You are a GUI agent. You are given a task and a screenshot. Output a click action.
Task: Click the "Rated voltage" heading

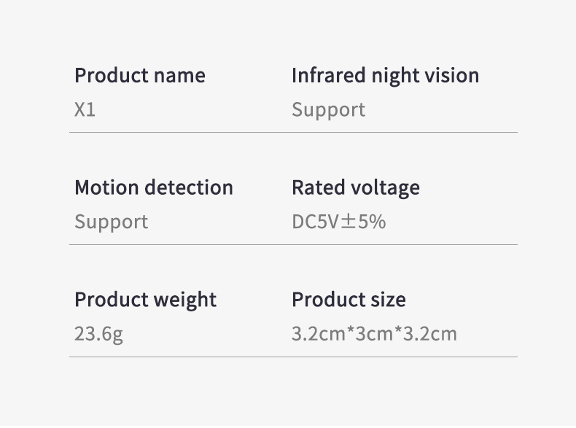pyautogui.click(x=356, y=187)
